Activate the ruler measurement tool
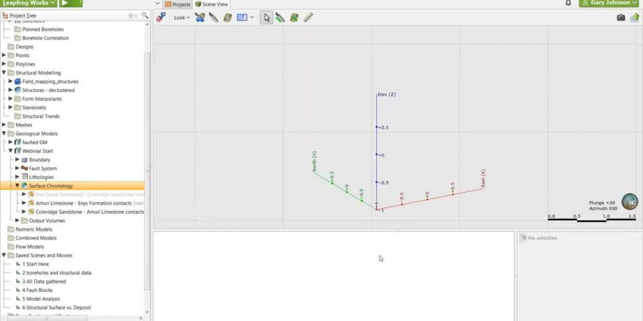643x321 pixels. [308, 17]
